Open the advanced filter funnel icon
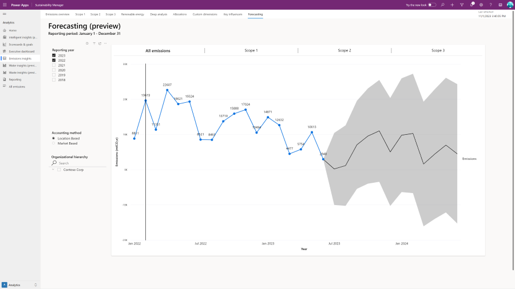This screenshot has height=289, width=515. coord(462,5)
